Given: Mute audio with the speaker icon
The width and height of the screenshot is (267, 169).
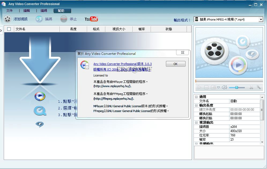Looking at the screenshot, I should pyautogui.click(x=224, y=87).
